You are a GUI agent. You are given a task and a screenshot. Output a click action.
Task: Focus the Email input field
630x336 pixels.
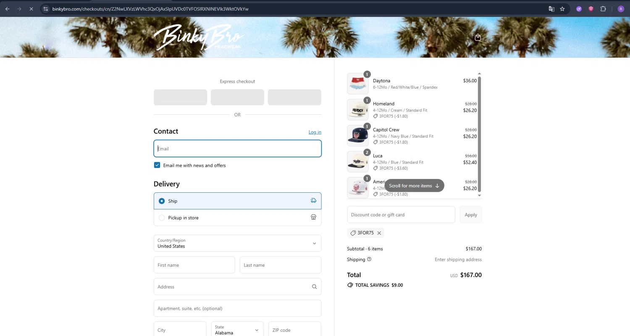click(237, 149)
